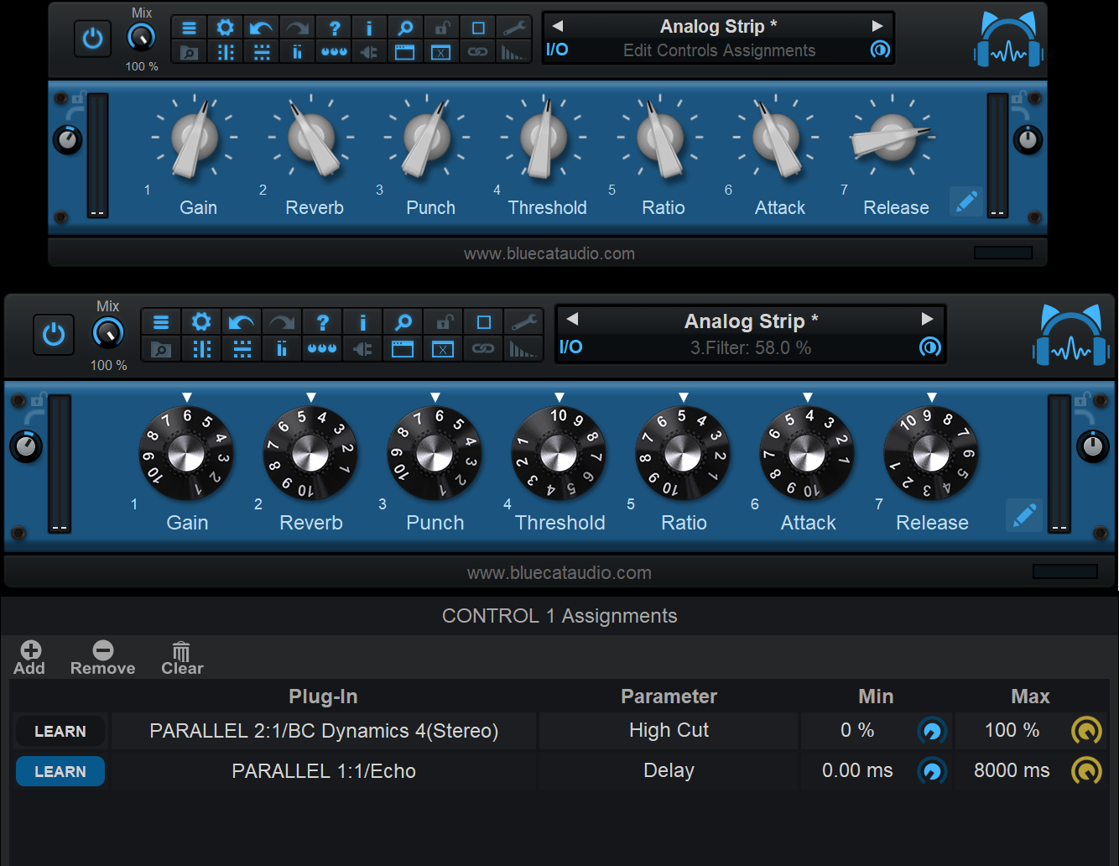Viewport: 1119px width, 866px height.
Task: Click wrench tool icon in upper plug-in toolbar
Action: (514, 28)
